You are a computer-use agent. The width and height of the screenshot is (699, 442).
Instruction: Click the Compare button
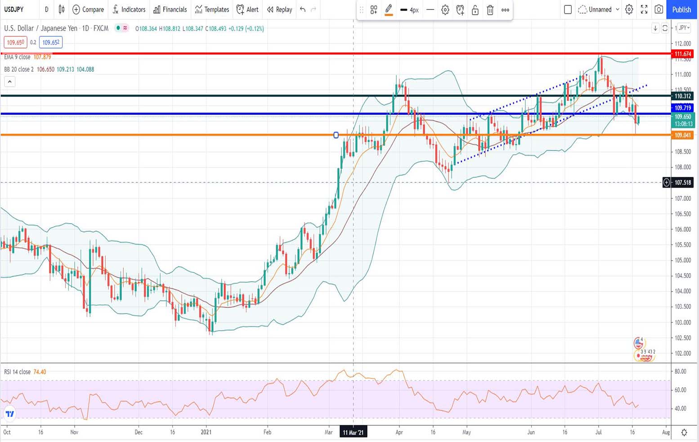(x=88, y=9)
